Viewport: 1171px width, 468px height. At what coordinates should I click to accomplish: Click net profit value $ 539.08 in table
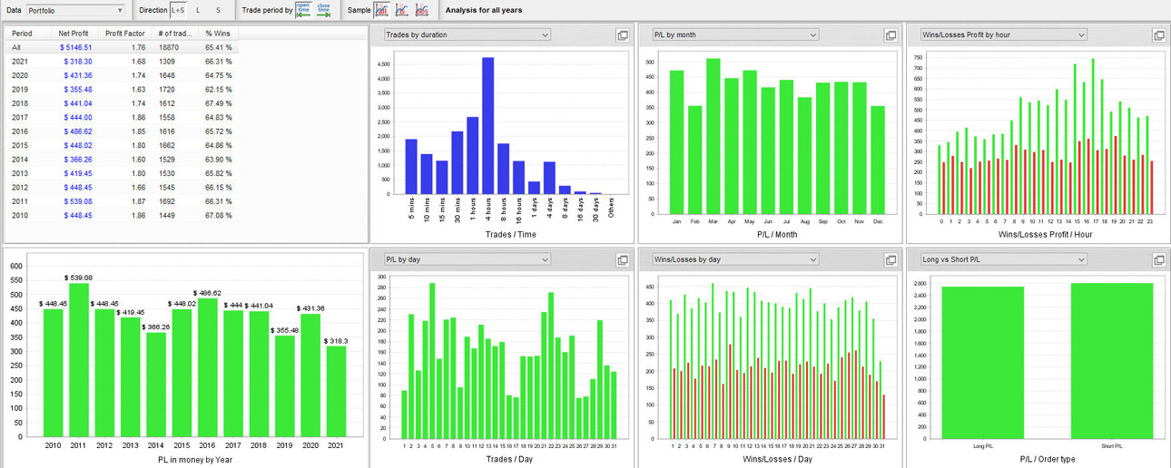78,201
